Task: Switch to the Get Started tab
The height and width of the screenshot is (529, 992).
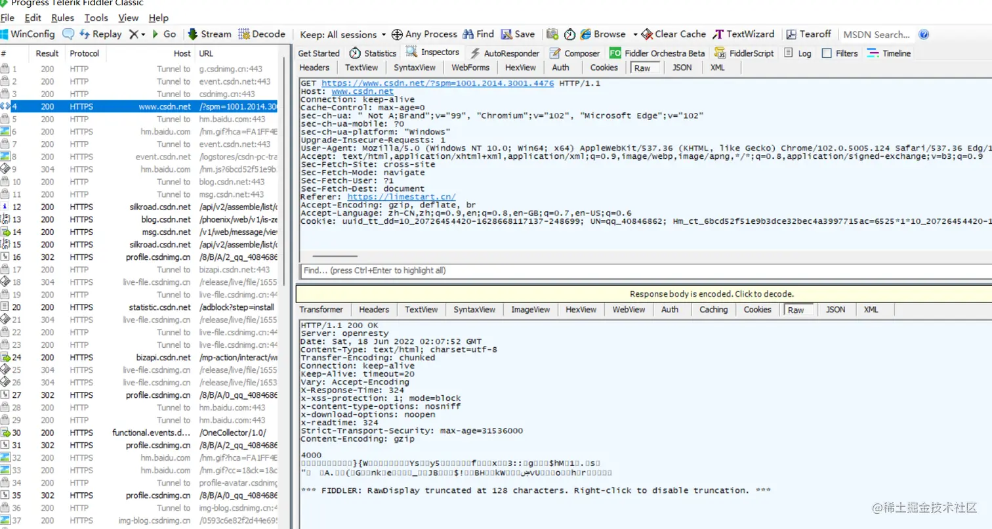Action: click(x=319, y=53)
